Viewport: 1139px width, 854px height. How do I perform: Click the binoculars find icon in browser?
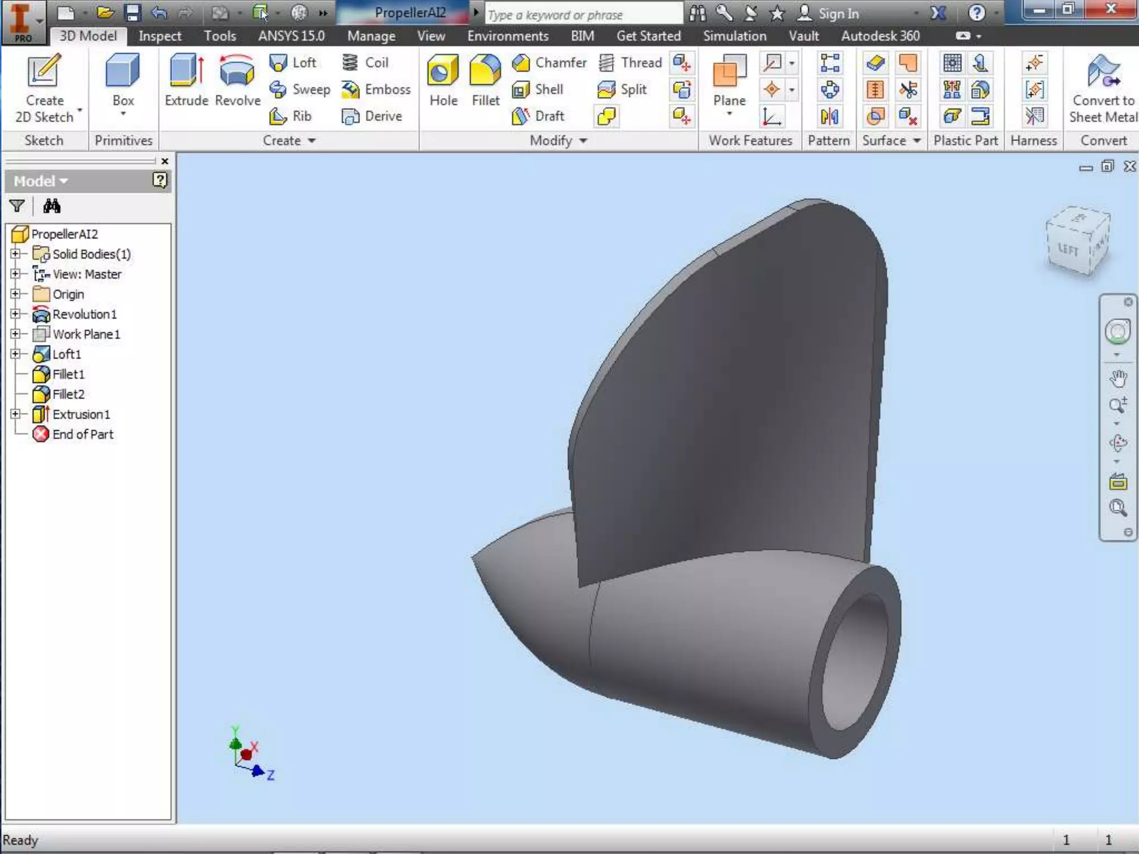[52, 206]
